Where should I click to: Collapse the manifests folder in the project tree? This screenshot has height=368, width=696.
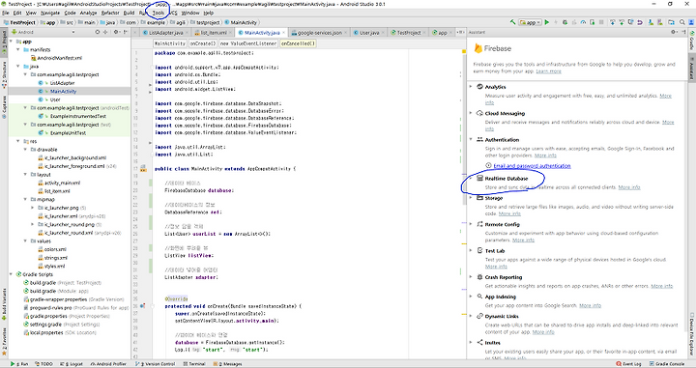tap(18, 49)
